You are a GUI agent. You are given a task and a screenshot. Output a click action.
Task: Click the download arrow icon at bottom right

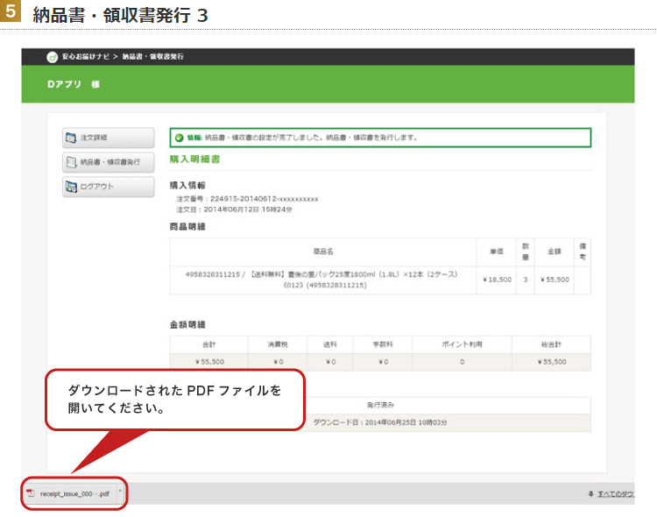(590, 494)
